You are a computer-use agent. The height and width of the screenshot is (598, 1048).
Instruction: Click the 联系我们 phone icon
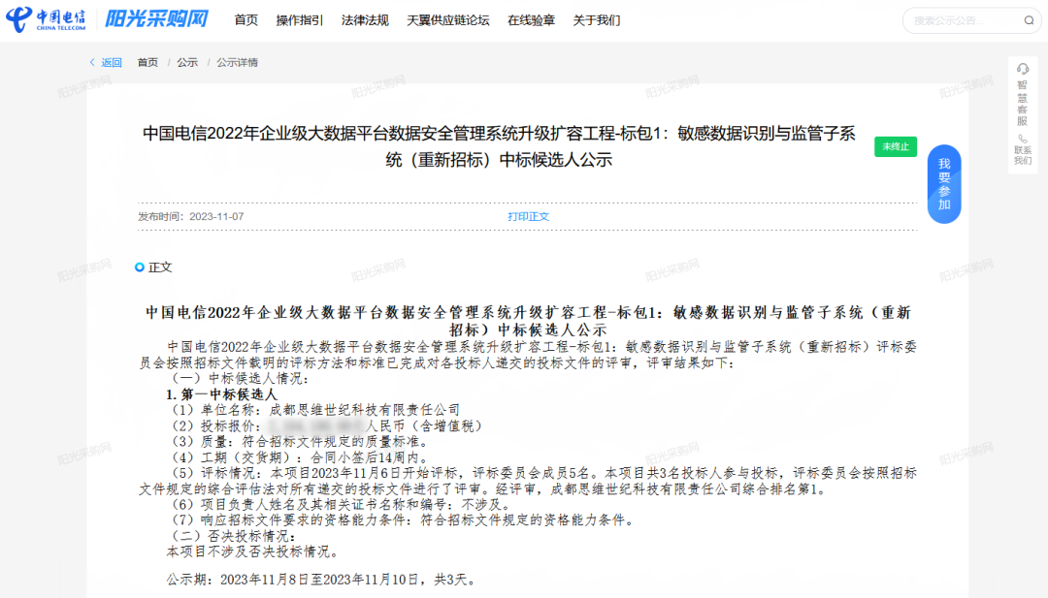(1022, 139)
